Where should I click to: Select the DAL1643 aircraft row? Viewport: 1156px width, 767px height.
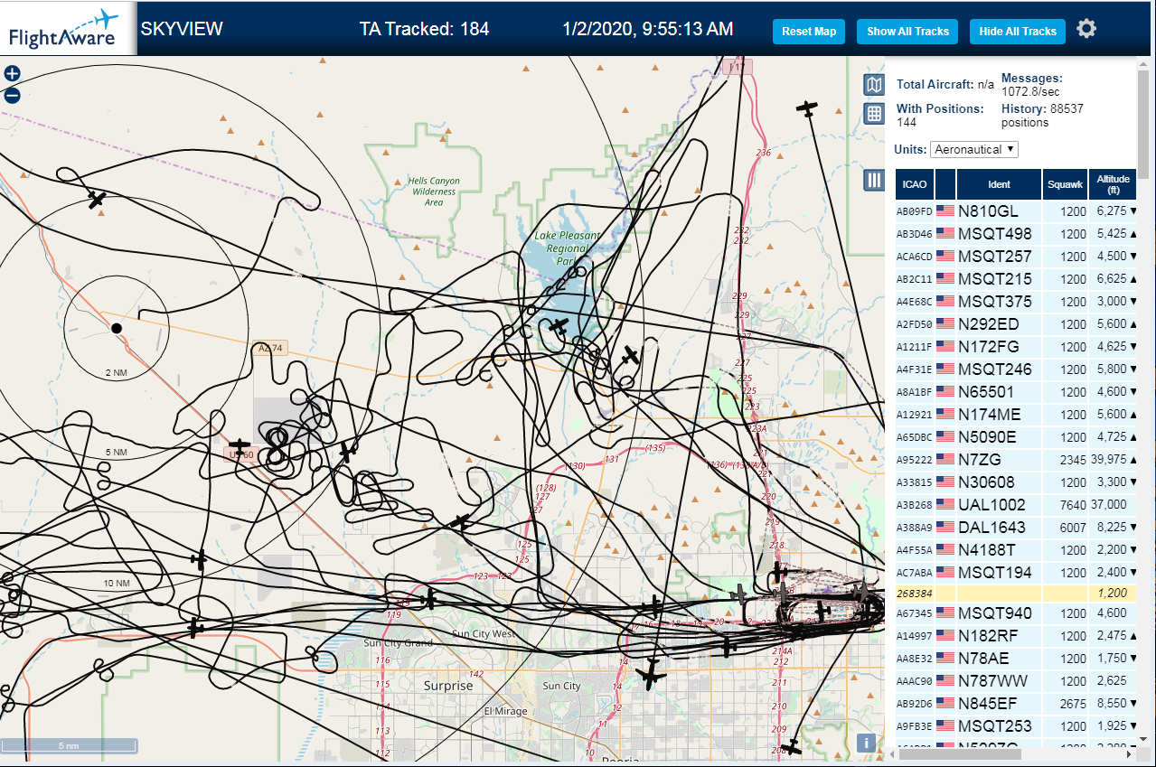pos(1017,528)
